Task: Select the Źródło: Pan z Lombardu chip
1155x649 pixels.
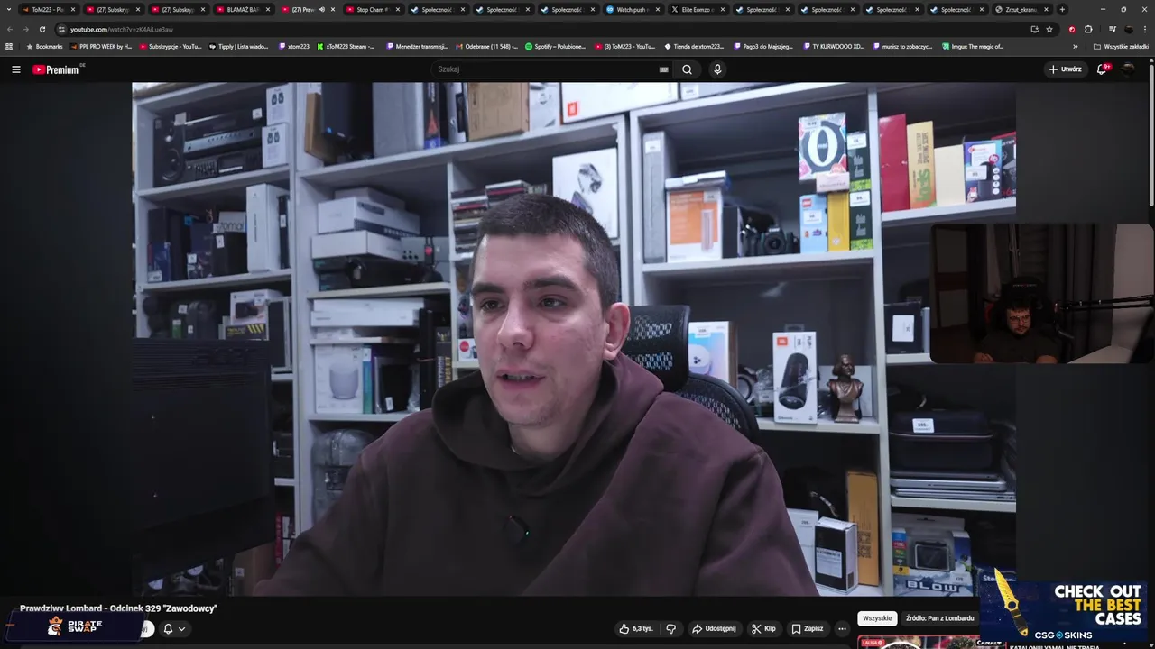Action: click(939, 618)
